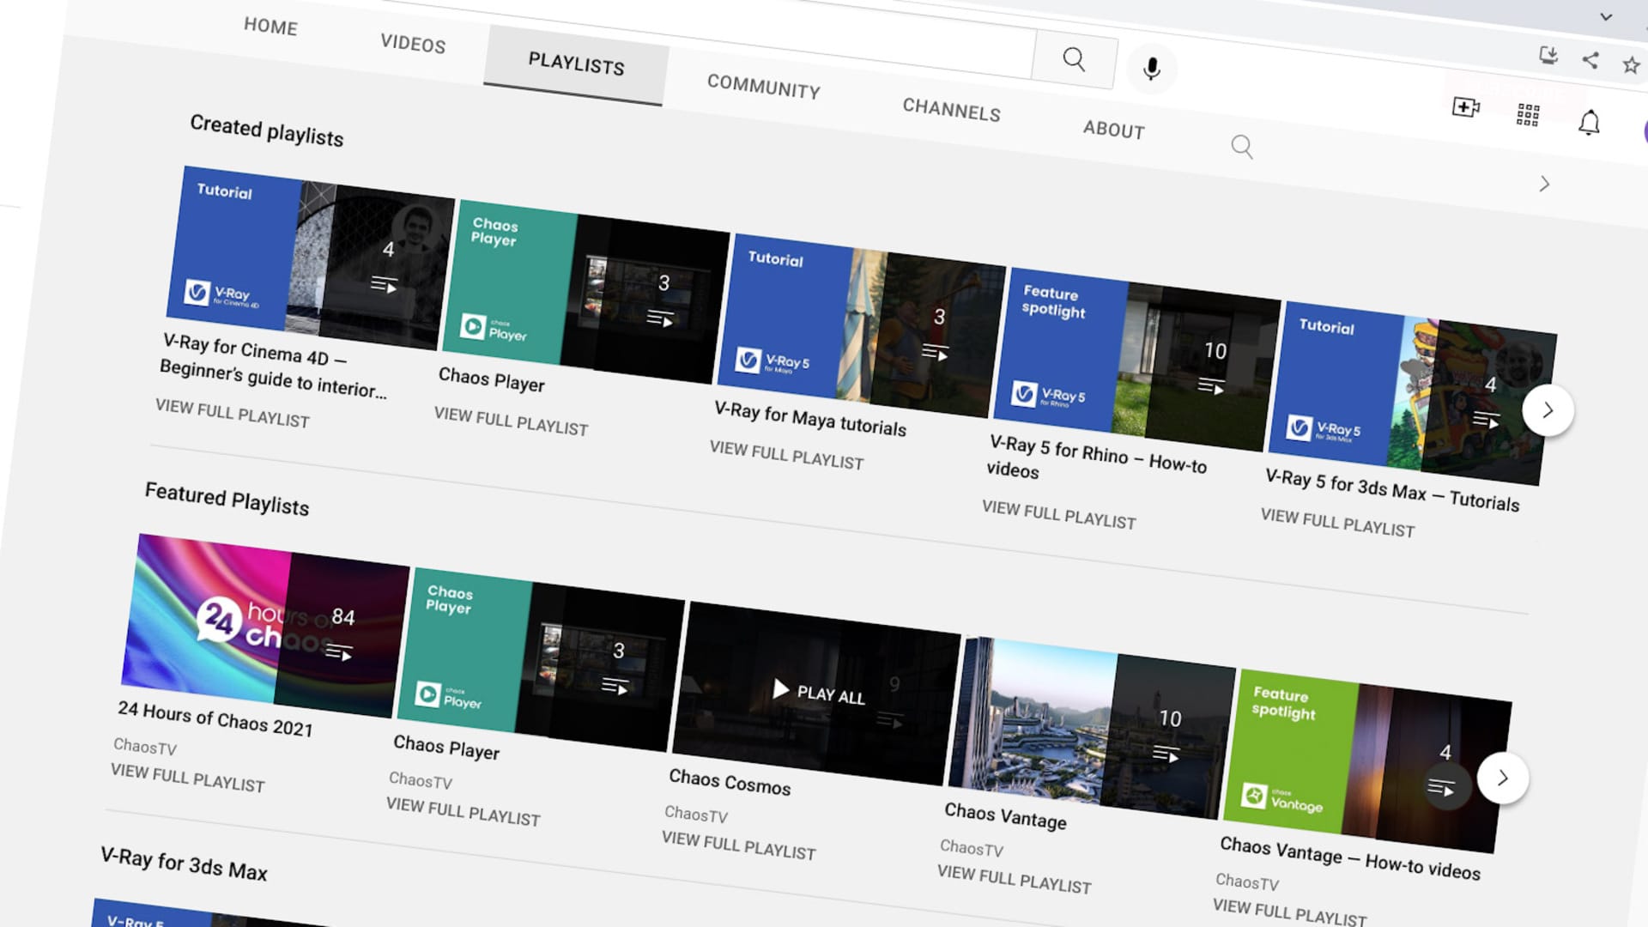This screenshot has height=927, width=1648.
Task: Open V-Ray 5 for 3ds Max thumbnail
Action: 1412,393
